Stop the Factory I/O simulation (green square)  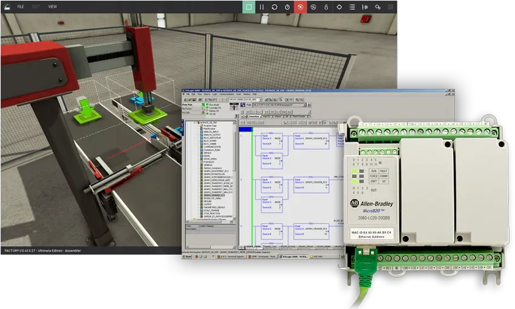[x=249, y=7]
